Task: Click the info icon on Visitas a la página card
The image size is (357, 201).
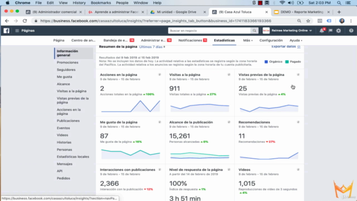Action: click(229, 74)
